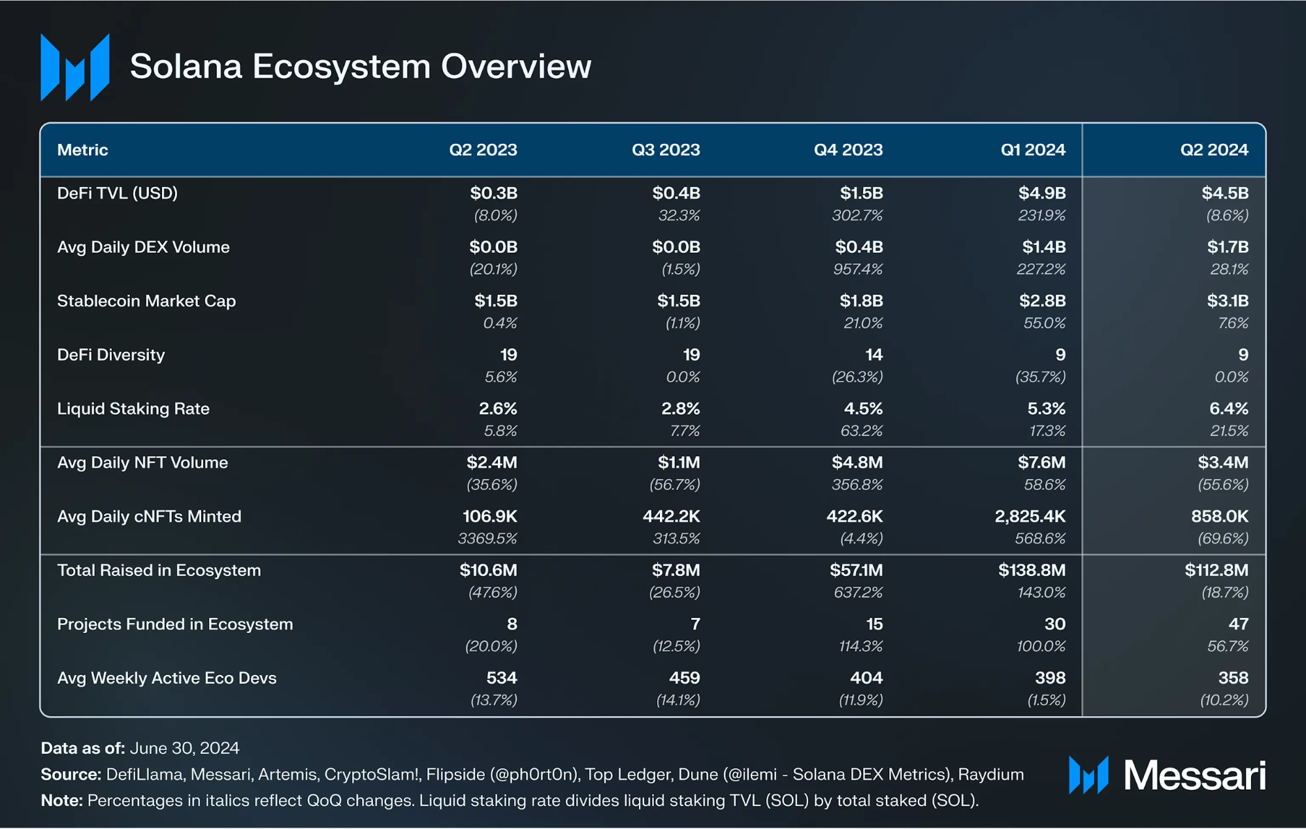Click the Messari logo icon top-left
1306x829 pixels.
(x=74, y=67)
